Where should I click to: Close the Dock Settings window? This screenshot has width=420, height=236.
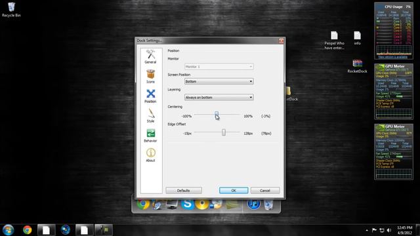(281, 41)
